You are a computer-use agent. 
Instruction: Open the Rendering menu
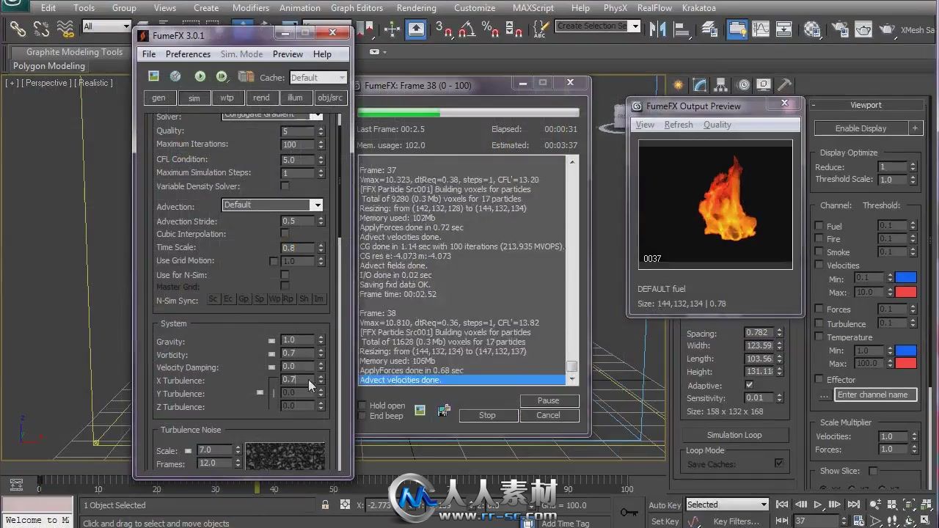coord(415,8)
